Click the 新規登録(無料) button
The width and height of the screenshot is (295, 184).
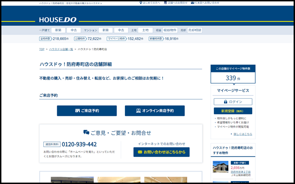pyautogui.click(x=233, y=111)
